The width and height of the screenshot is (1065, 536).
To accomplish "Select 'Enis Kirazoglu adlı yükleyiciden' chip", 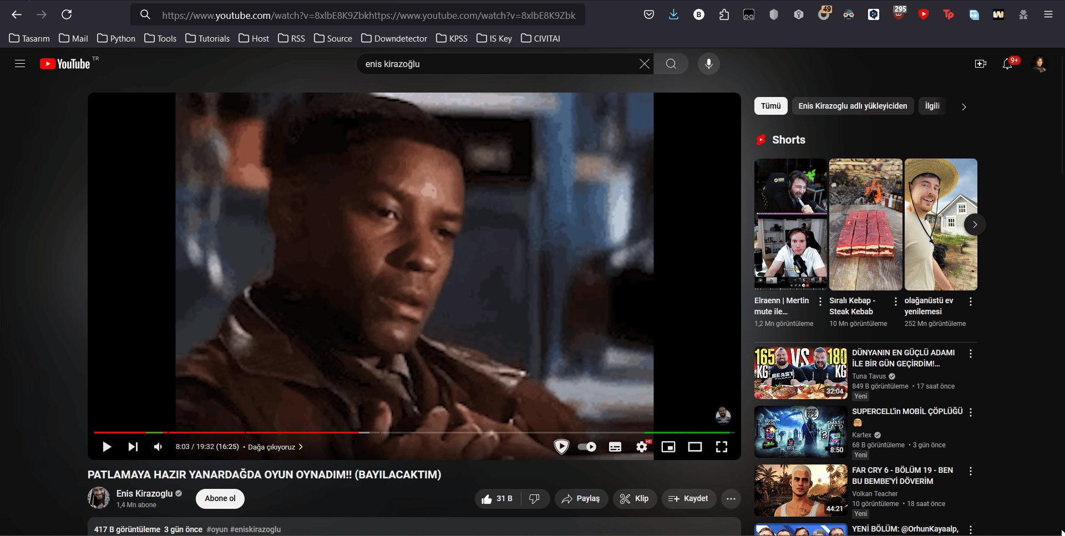I will click(853, 106).
